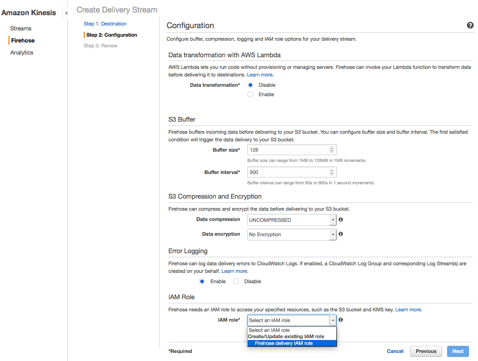
Task: Click the Next button
Action: (x=458, y=351)
